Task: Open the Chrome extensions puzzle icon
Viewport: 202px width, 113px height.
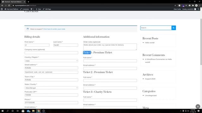Action: [193, 6]
